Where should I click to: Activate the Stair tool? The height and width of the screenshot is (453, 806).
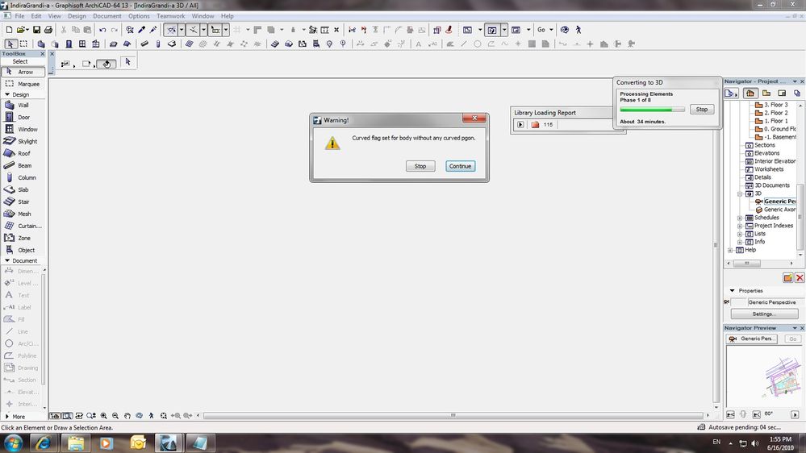click(23, 202)
